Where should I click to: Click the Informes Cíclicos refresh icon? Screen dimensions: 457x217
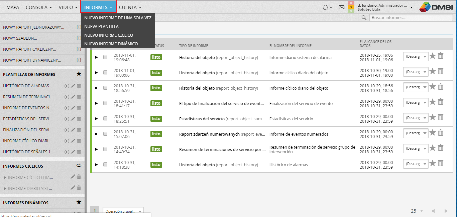(79, 166)
